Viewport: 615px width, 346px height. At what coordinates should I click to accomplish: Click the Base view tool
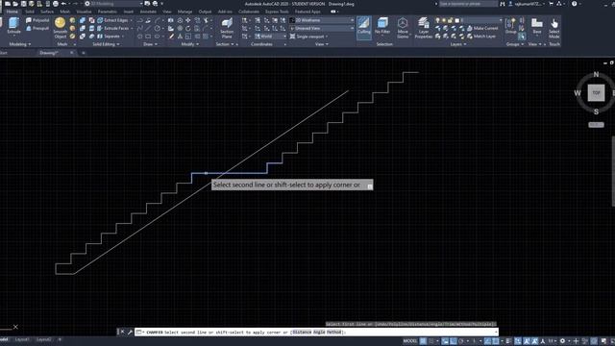click(x=537, y=26)
